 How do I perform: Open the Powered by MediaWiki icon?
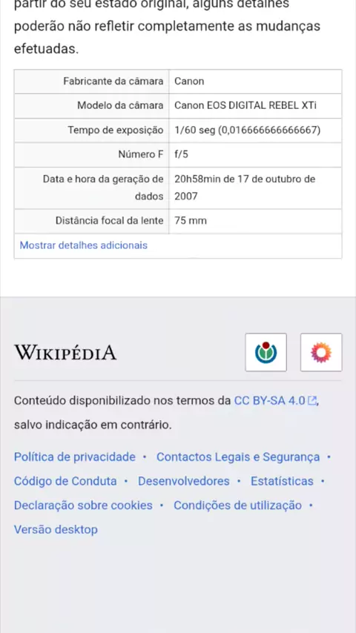(321, 352)
